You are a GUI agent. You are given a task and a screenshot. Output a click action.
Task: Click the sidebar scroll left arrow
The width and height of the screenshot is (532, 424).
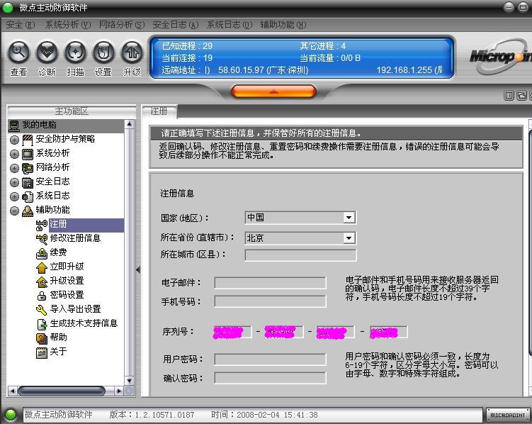coord(12,391)
